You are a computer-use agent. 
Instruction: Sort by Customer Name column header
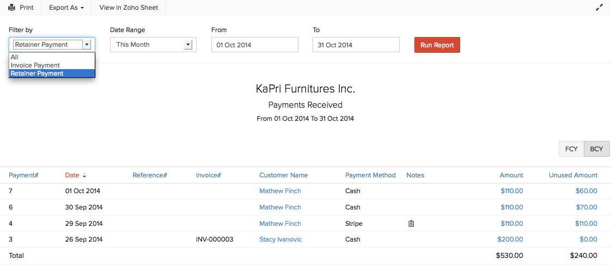(284, 175)
